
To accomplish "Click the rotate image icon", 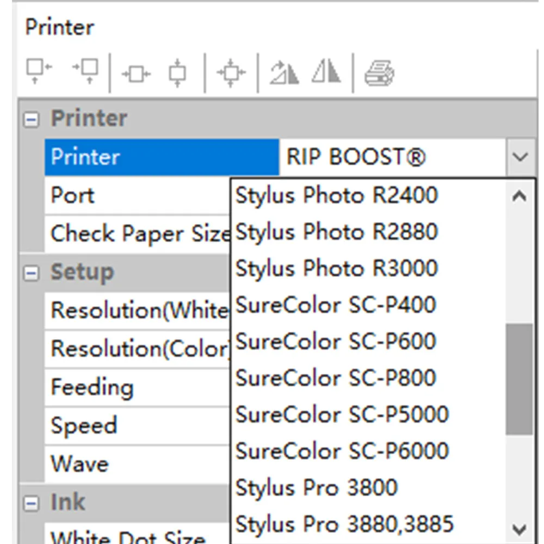I will click(283, 71).
